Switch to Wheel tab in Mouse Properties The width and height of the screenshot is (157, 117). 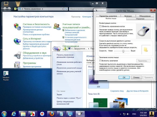point(128,16)
